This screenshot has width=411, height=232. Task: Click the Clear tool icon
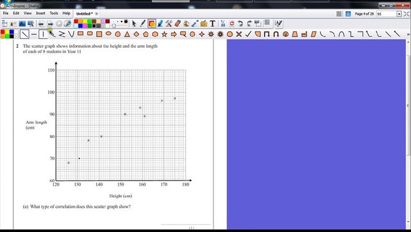click(223, 24)
